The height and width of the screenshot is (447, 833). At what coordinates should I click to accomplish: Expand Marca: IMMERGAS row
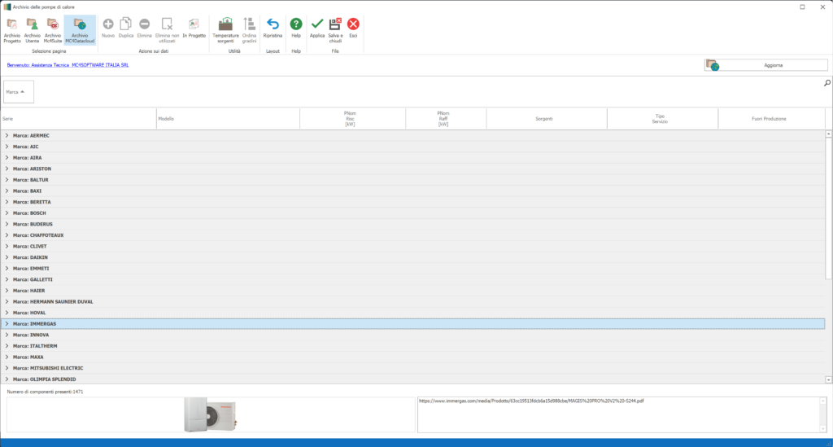[x=7, y=324]
